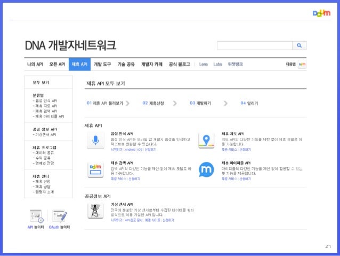The image size is (340, 256).
Task: Click 제휴 서비스 under 제휴 지도 API
Action: 229,150
